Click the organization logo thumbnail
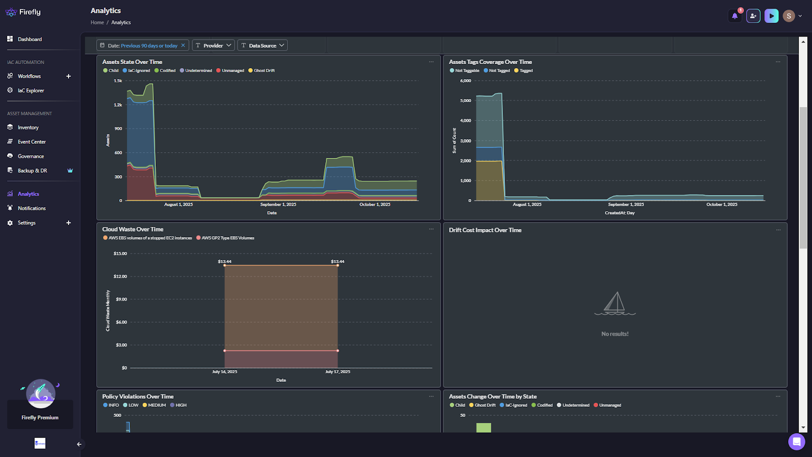 point(40,443)
